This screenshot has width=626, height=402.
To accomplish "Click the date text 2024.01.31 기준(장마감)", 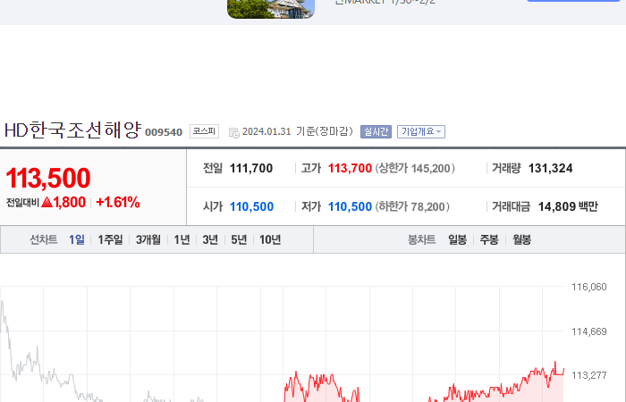I will click(298, 131).
